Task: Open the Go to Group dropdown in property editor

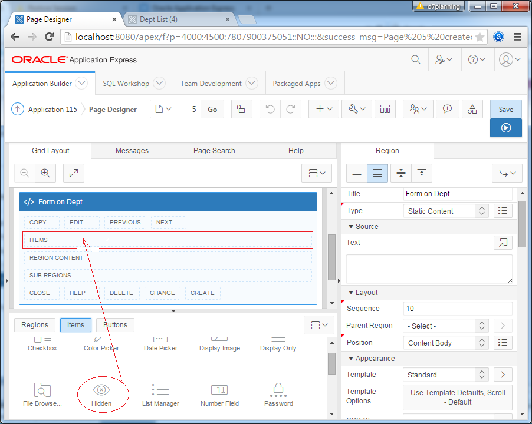Action: tap(507, 173)
